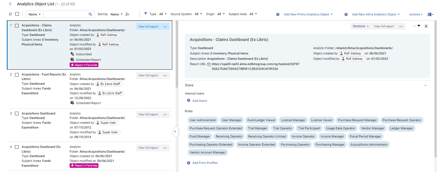Click the Subscribed icon in row 1
This screenshot has width=439, height=172.
tap(72, 54)
